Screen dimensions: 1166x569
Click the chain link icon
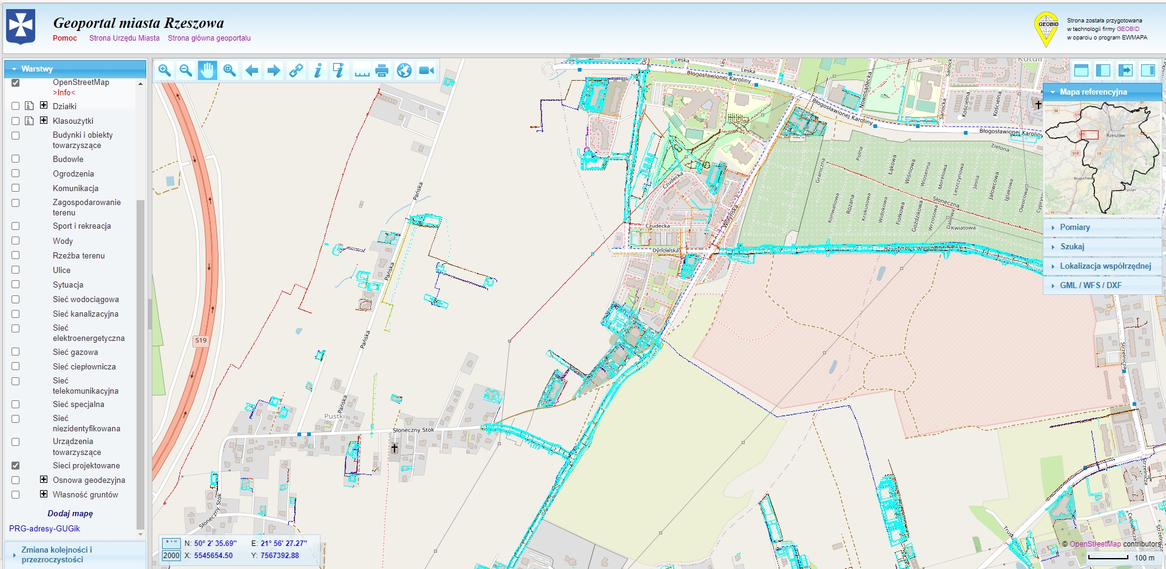pos(296,70)
